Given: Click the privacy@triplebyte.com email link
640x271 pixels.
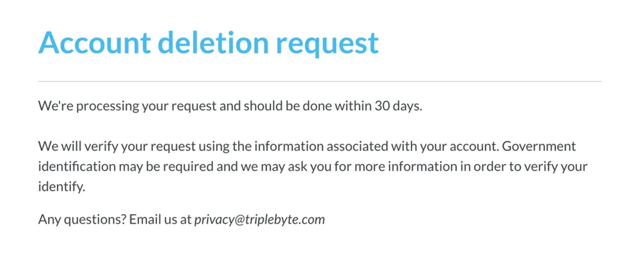Looking at the screenshot, I should pyautogui.click(x=259, y=219).
